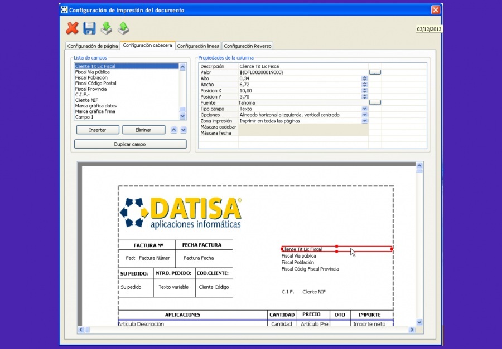
Task: Move field up with the up arrow button
Action: click(174, 130)
